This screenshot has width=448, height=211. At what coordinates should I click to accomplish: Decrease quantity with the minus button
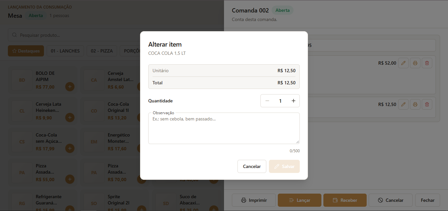267,101
